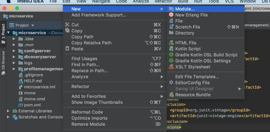Click the red window close button
This screenshot has height=132, width=270.
(4, 8)
